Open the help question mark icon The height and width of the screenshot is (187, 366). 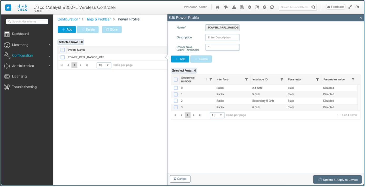[x=265, y=7]
